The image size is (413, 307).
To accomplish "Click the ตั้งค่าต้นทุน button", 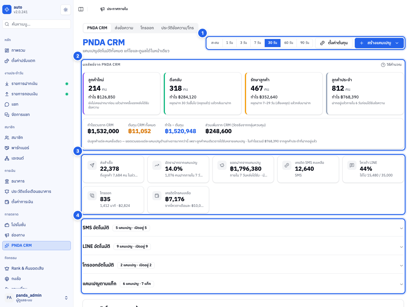I will [334, 43].
